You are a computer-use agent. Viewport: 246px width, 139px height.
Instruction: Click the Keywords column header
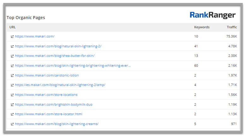[202, 27]
